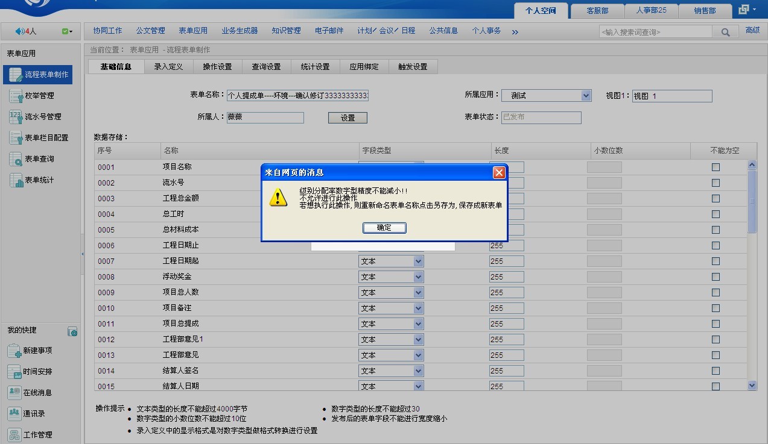Select the 表单栏目配置 icon

(x=16, y=138)
